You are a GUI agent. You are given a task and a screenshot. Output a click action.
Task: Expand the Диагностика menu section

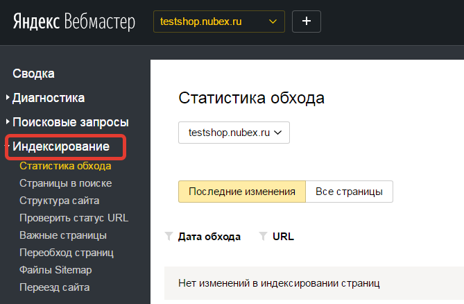click(49, 98)
